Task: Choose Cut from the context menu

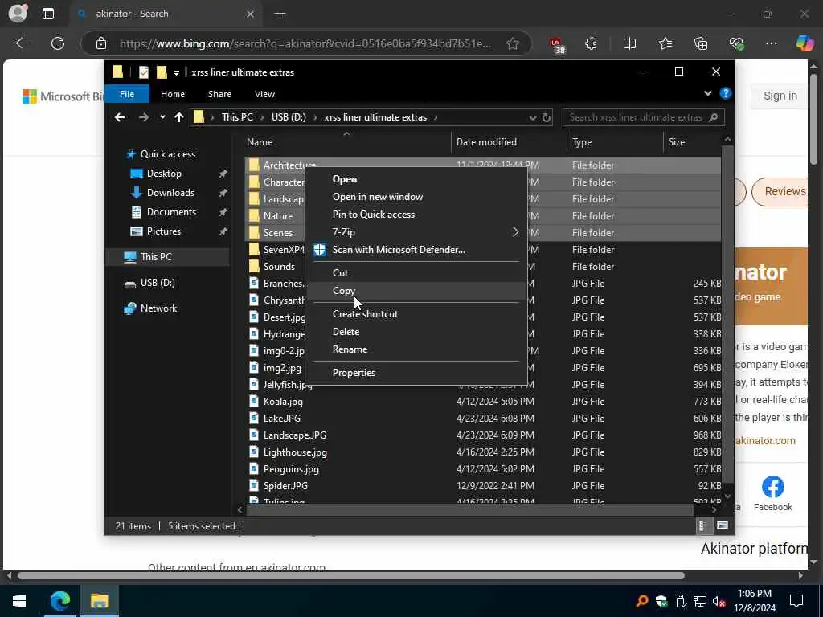Action: pos(340,273)
